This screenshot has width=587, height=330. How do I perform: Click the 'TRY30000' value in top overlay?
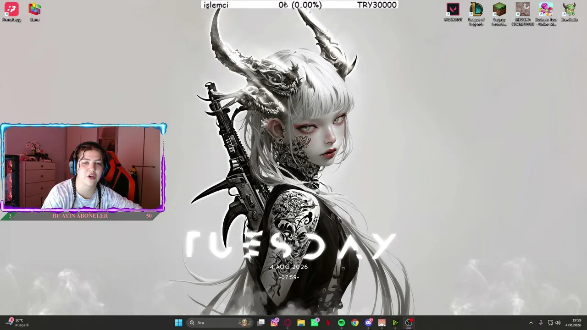(x=377, y=5)
